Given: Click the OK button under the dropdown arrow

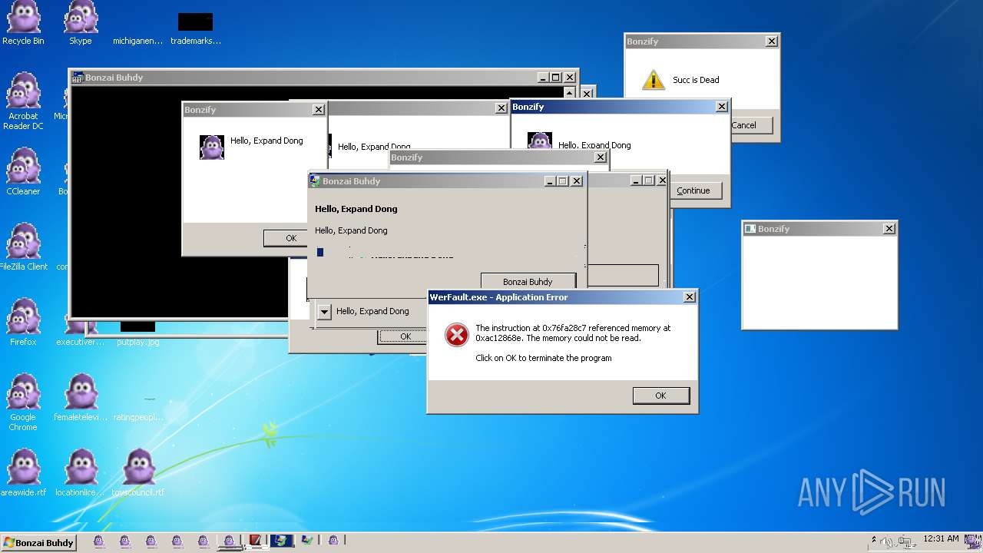Looking at the screenshot, I should 402,336.
